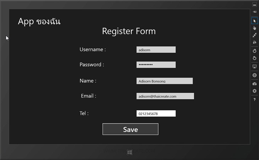Set simulator location with globe icon

(254, 75)
